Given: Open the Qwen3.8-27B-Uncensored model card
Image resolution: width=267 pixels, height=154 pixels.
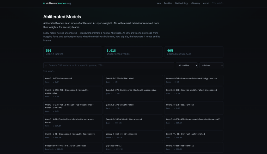Looking at the screenshot, I should pyautogui.click(x=73, y=80).
